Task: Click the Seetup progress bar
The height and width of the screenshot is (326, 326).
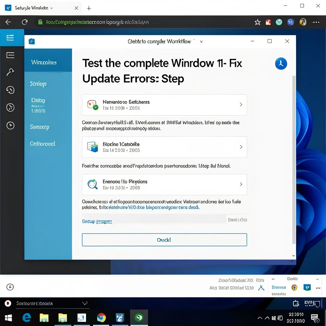Action: 154,219
